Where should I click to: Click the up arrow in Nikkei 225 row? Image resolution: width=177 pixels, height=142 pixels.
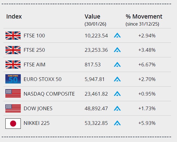[117, 123]
